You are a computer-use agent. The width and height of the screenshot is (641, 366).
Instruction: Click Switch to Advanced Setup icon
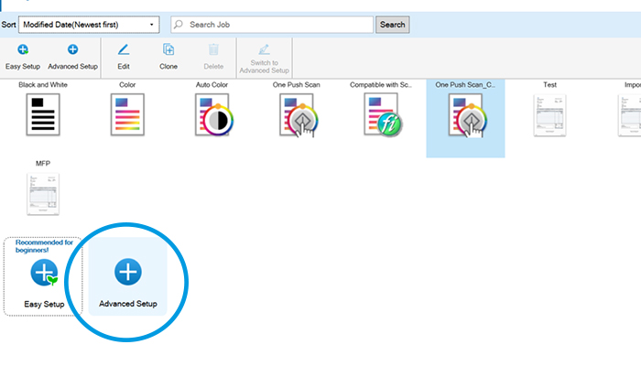pyautogui.click(x=264, y=55)
